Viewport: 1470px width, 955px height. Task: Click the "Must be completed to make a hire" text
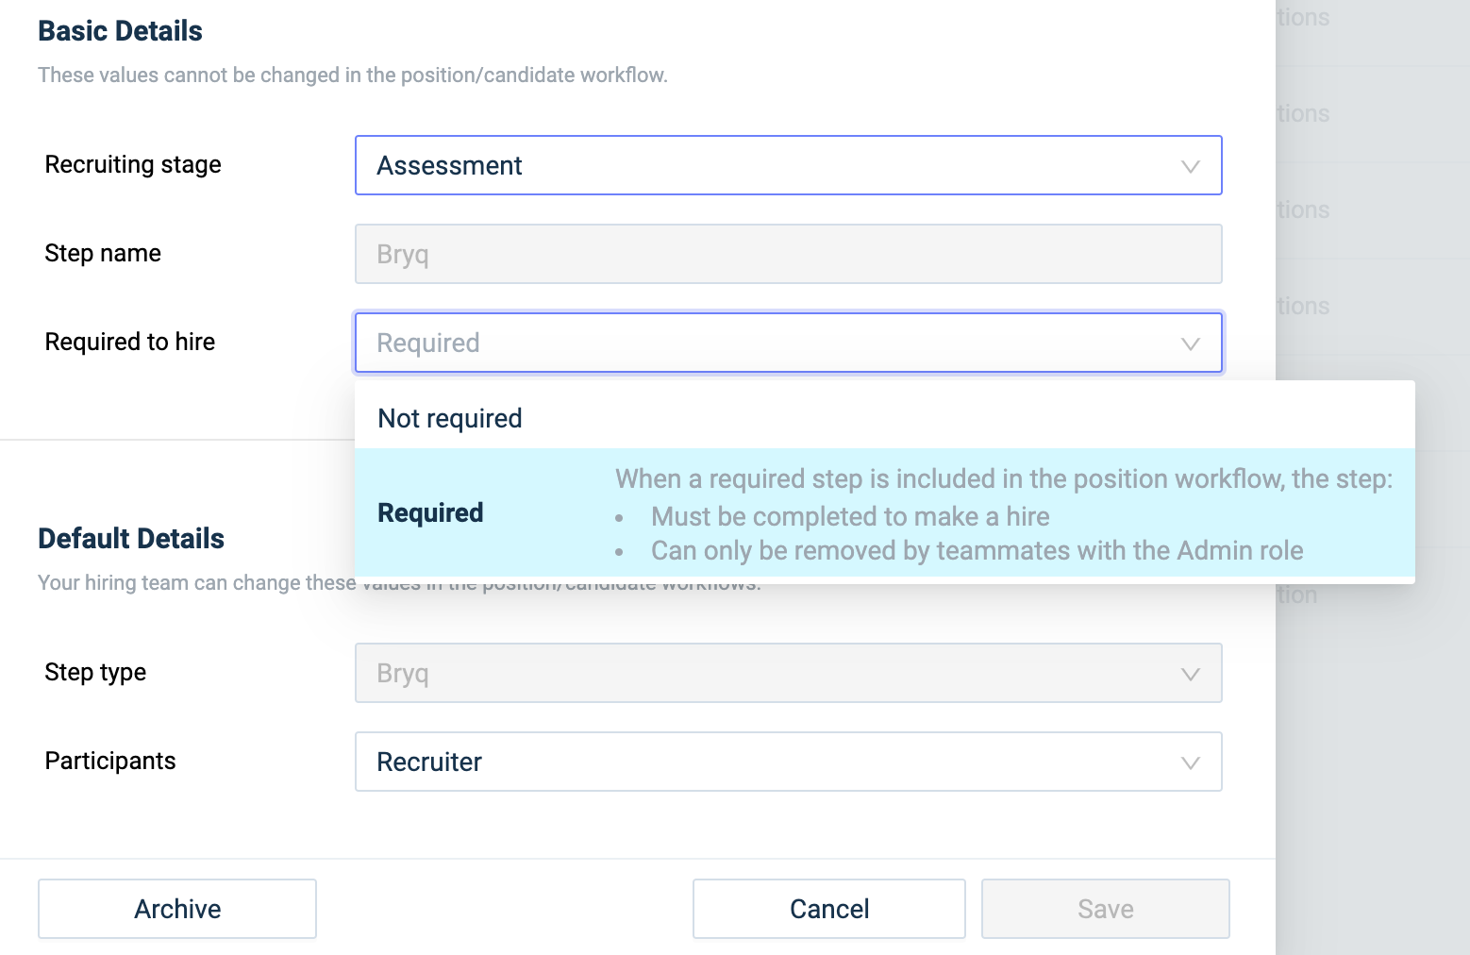tap(849, 517)
